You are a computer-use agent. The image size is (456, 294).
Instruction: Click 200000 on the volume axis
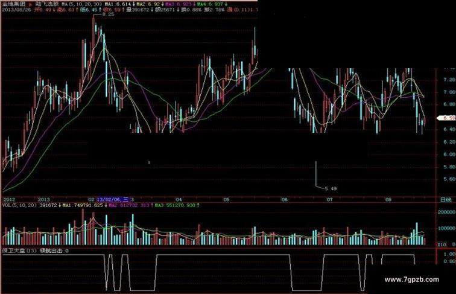[x=447, y=213]
